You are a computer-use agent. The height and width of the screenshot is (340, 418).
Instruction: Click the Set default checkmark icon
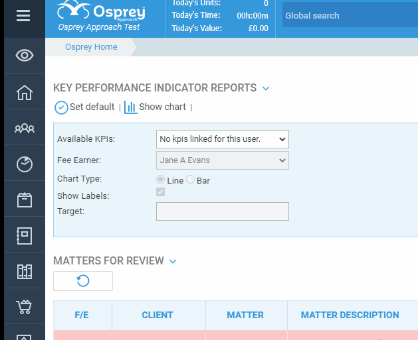click(x=61, y=107)
